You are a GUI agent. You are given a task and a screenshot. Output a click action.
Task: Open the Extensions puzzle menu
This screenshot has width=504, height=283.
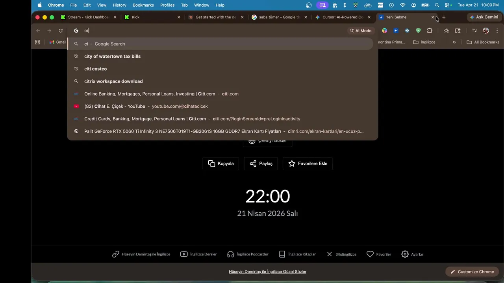tap(430, 31)
